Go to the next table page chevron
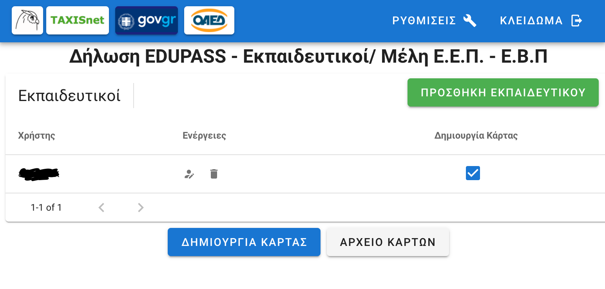The width and height of the screenshot is (605, 289). tap(141, 208)
